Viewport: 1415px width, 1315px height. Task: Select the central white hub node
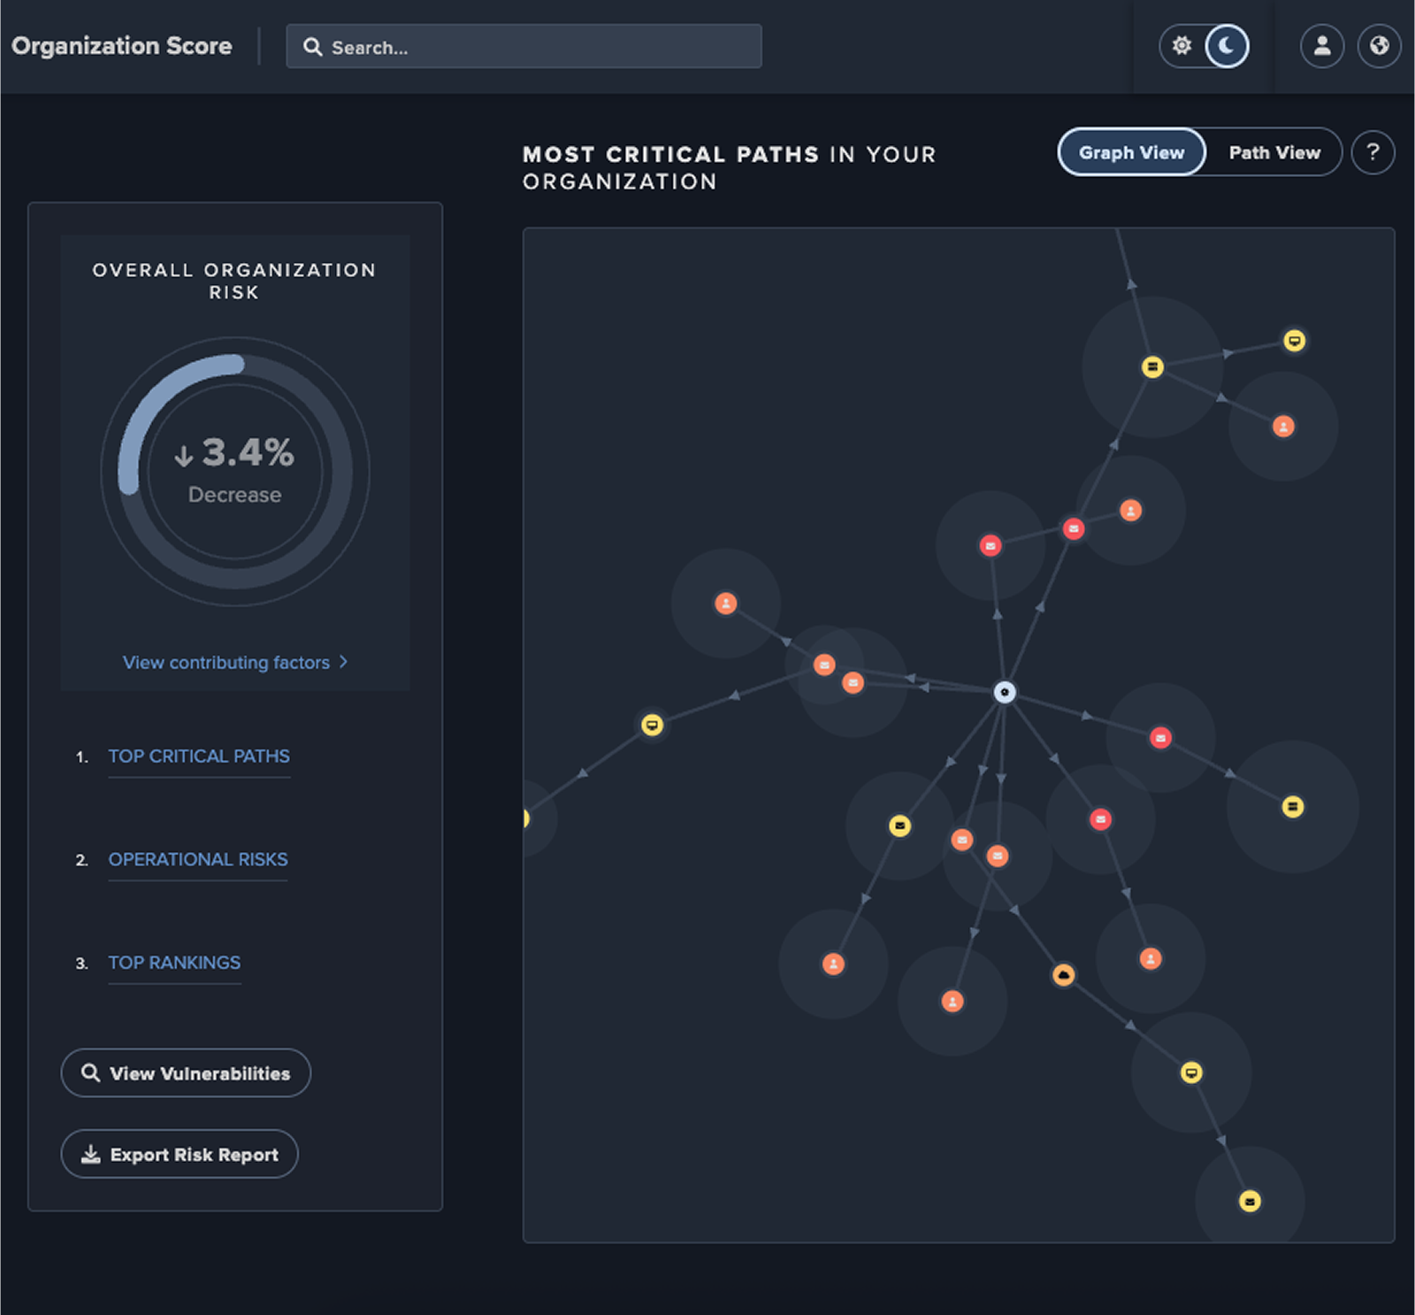1004,692
